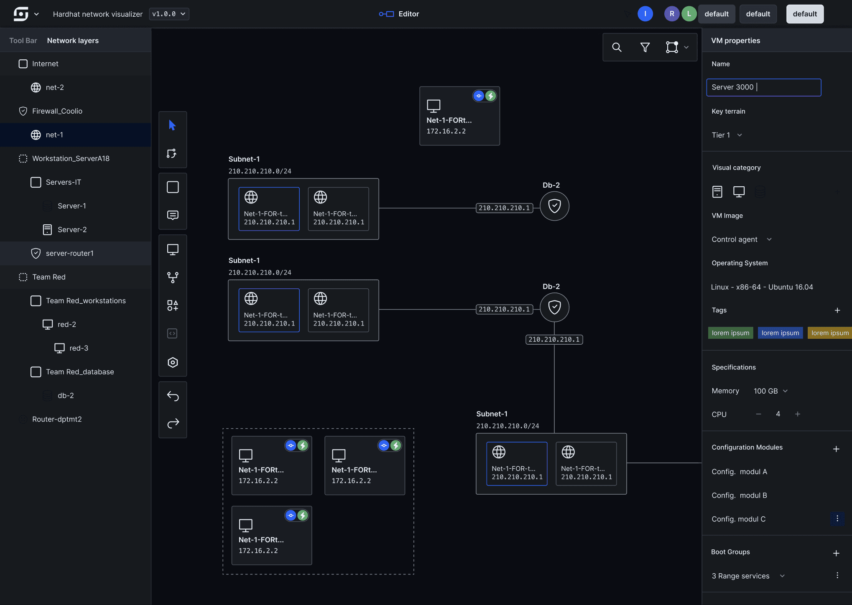
Task: Select the add shapes tool icon
Action: click(173, 305)
